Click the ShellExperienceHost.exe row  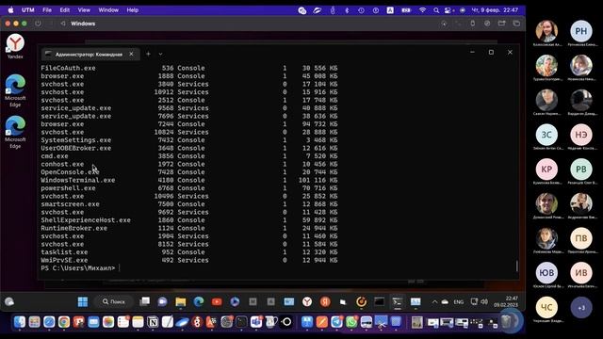[x=189, y=219]
